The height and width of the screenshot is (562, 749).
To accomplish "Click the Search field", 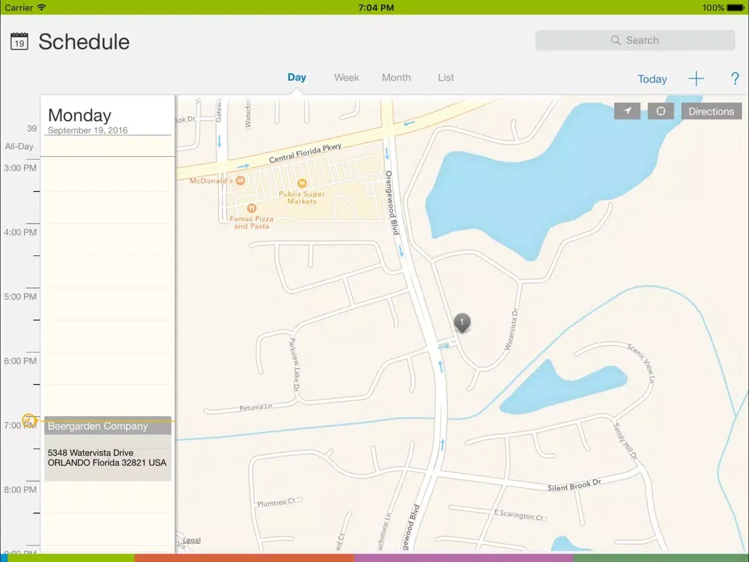I will pos(635,40).
